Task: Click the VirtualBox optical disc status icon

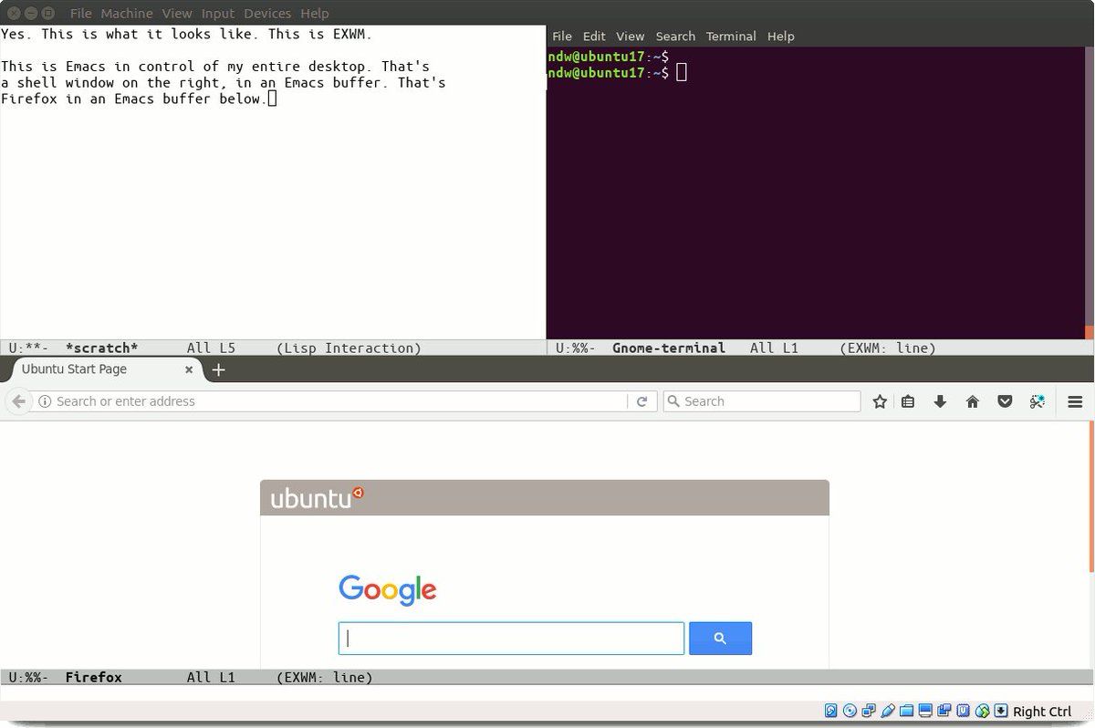Action: pos(850,712)
